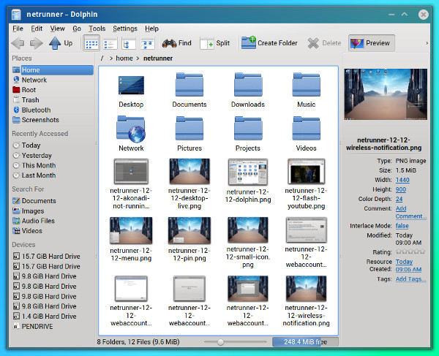
Task: Switch to Compact view mode
Action: (110, 43)
